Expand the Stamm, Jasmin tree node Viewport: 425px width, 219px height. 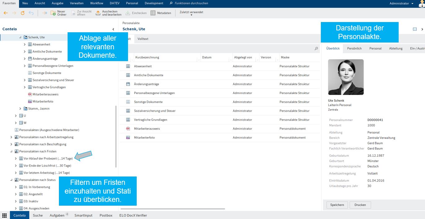tap(20, 109)
